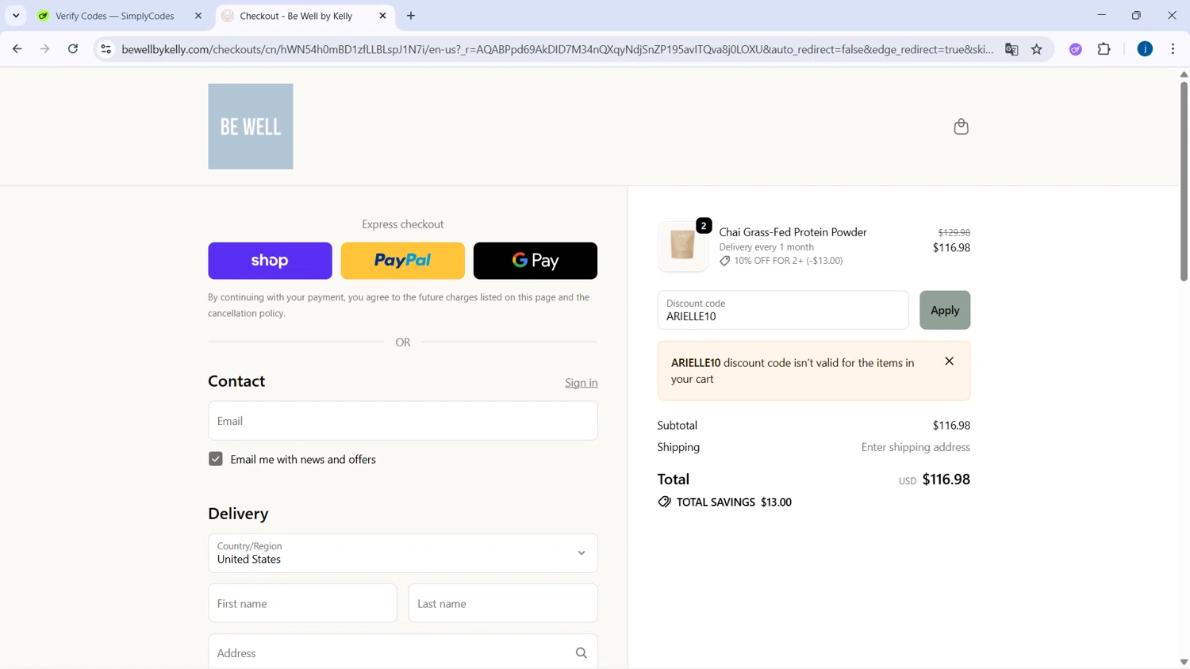Screen dimensions: 1190x669
Task: Restore down the browser window
Action: (1137, 15)
